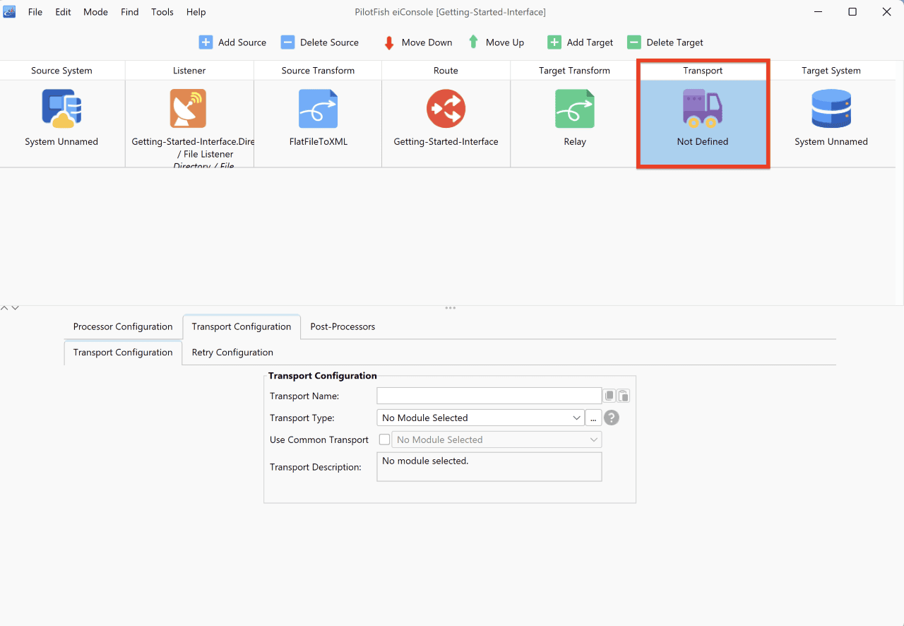Screen dimensions: 904x626
Task: Click the Source Transform column header
Action: 318,71
